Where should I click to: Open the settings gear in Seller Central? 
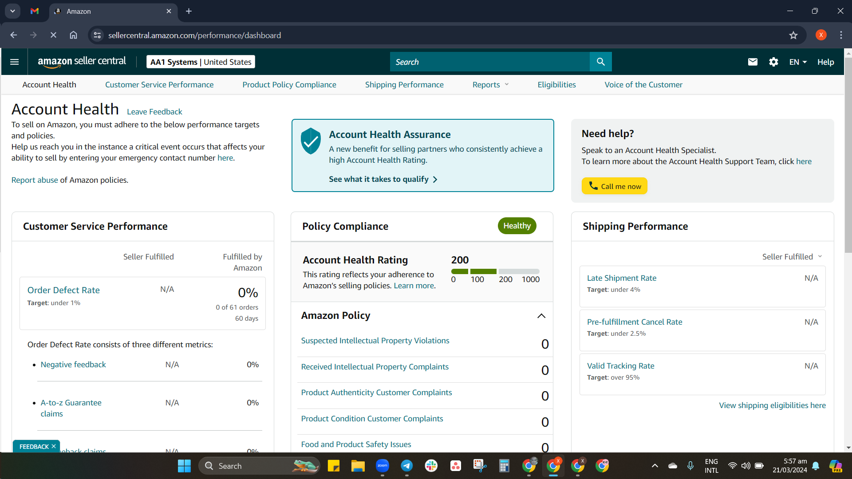click(x=773, y=62)
